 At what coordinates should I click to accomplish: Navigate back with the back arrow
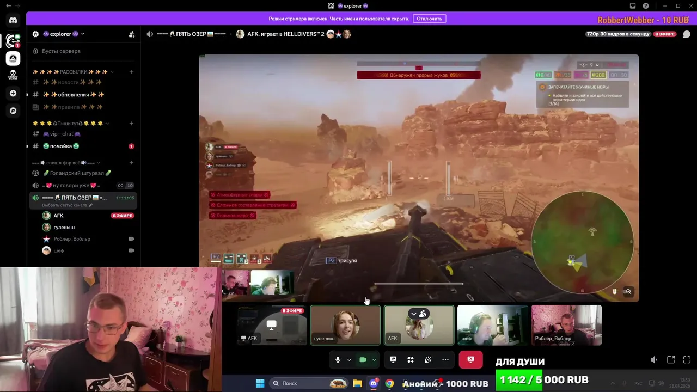pyautogui.click(x=8, y=5)
